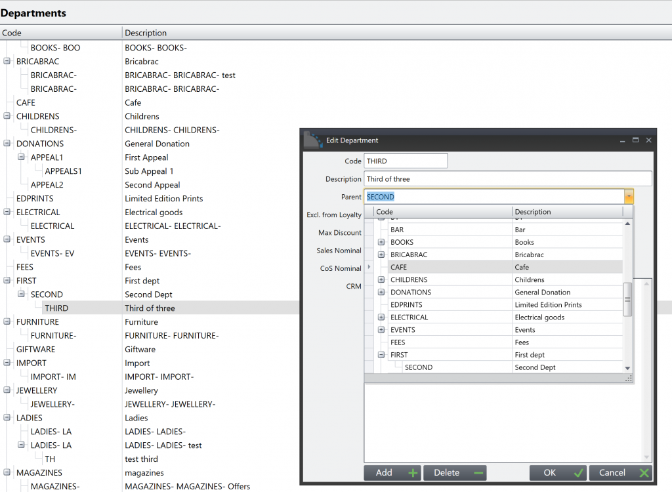The height and width of the screenshot is (492, 672).
Task: Click the Cancel button
Action: [x=620, y=473]
